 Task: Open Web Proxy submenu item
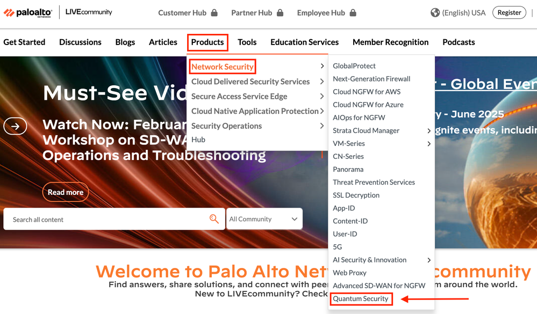pyautogui.click(x=349, y=273)
